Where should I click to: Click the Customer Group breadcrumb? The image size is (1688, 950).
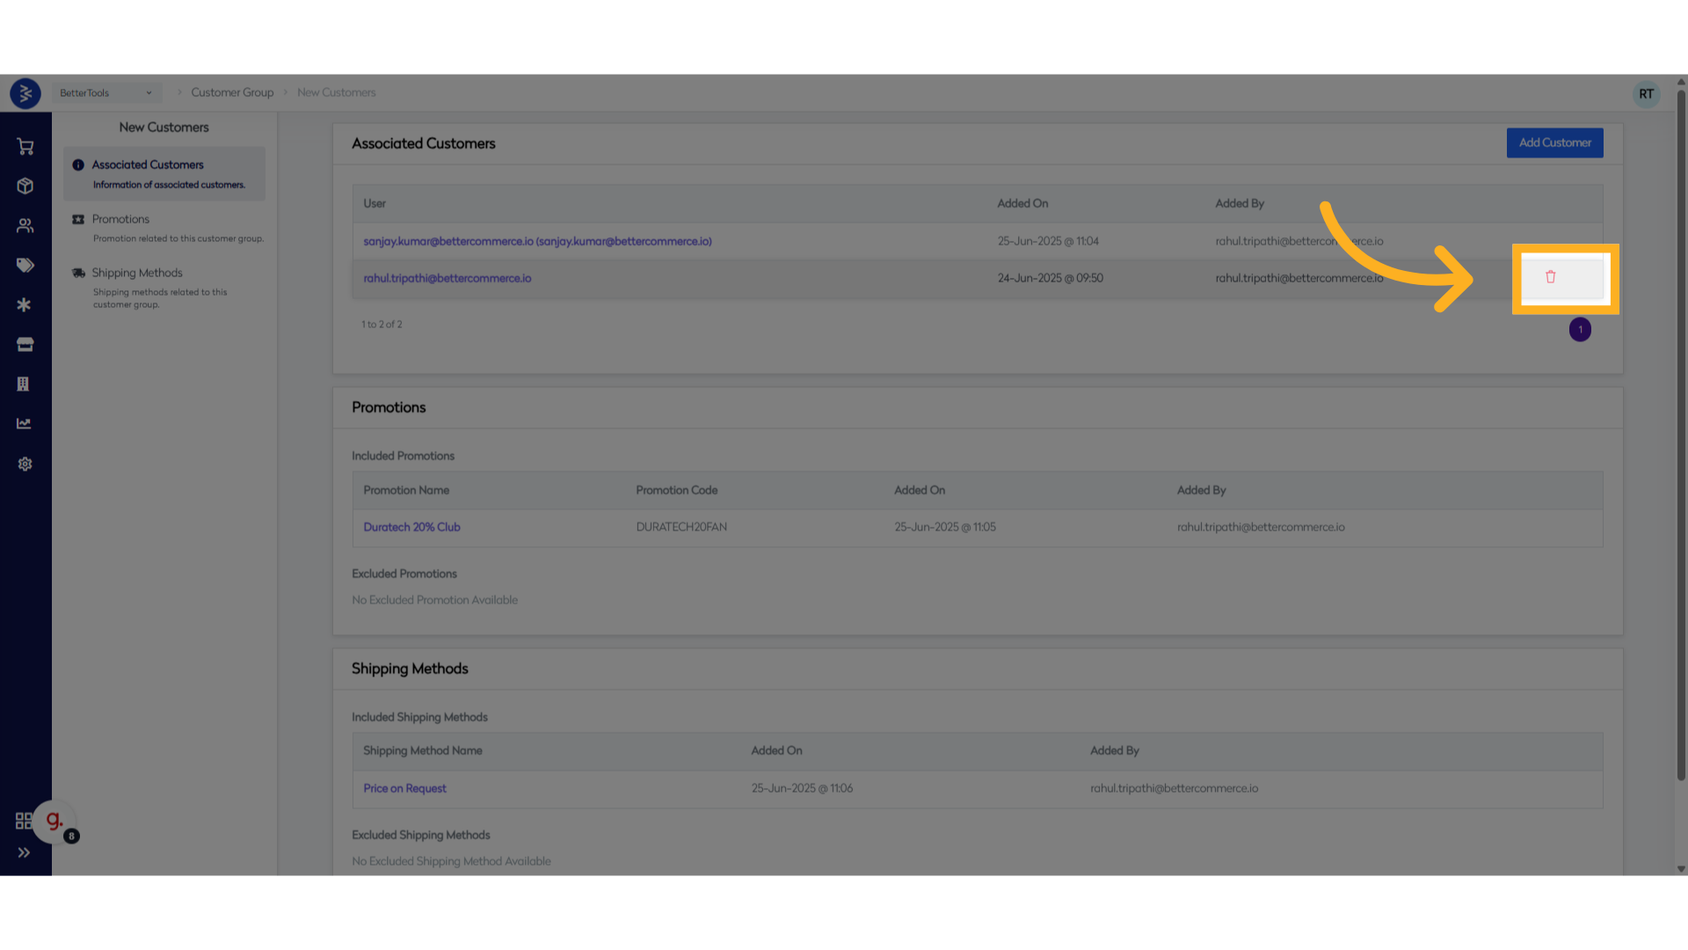point(232,93)
